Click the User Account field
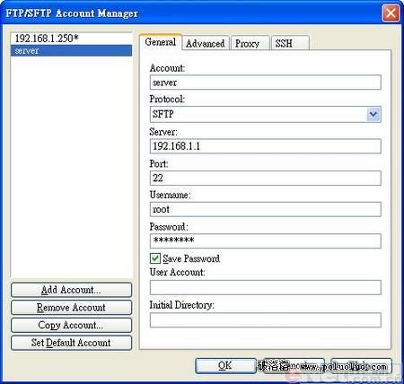 (x=266, y=287)
